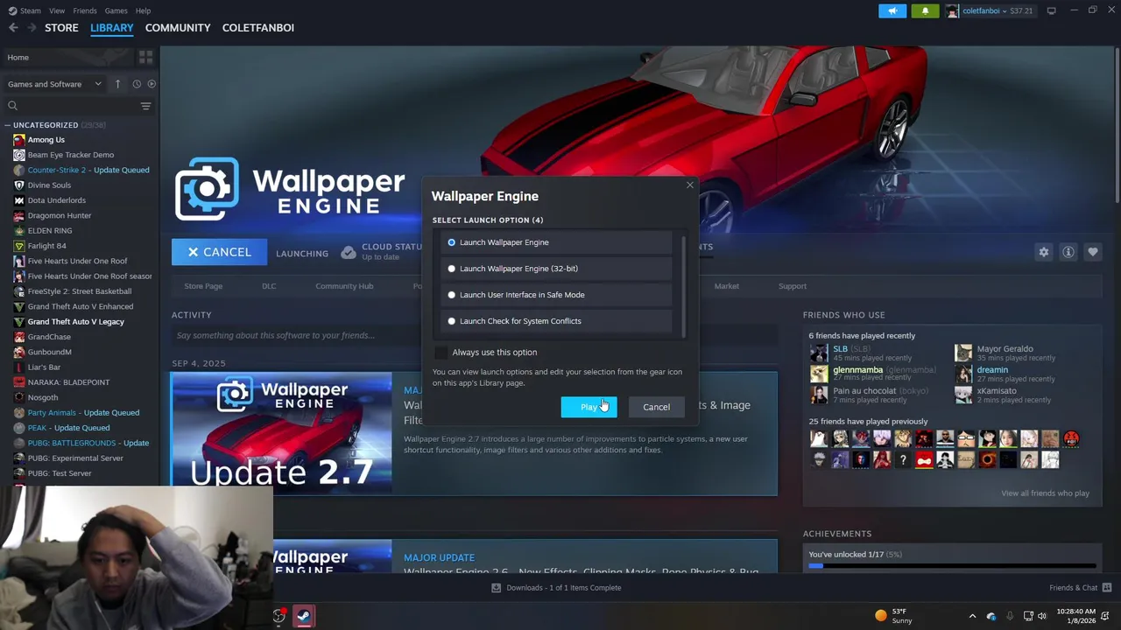
Task: Open the notifications bell icon
Action: 925,10
